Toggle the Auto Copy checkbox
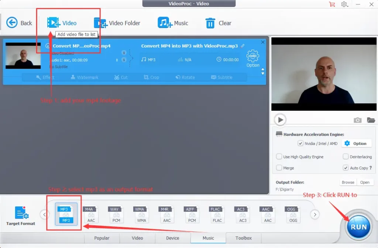Screen dimensions: 378x248 tap(346, 168)
